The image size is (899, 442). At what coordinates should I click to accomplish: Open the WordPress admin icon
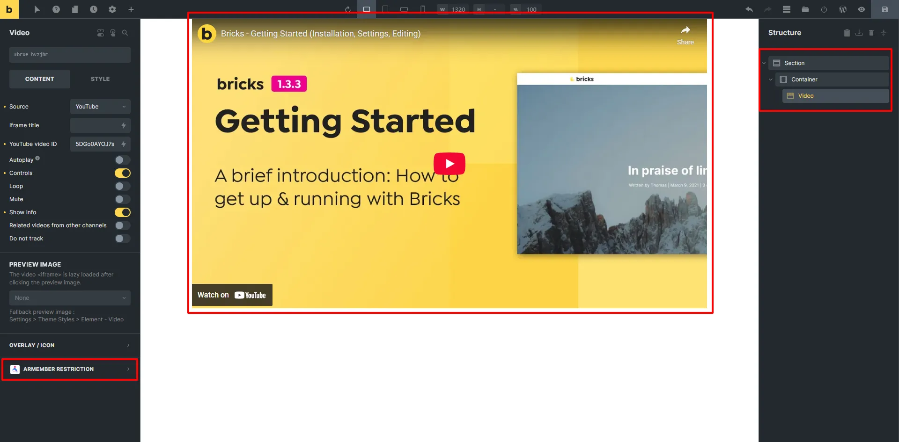pos(843,9)
